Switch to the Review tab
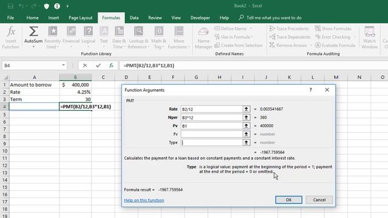388x218 pixels. click(155, 18)
